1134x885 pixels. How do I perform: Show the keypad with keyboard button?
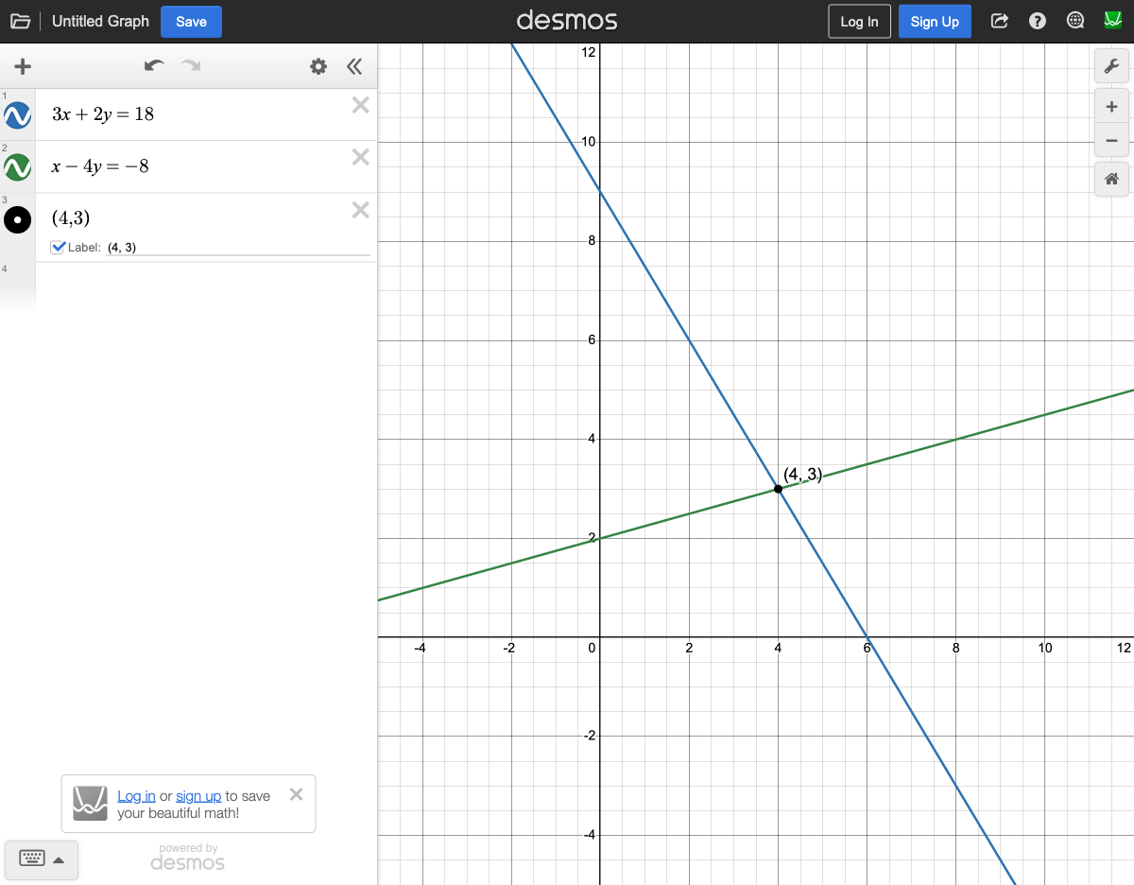(42, 859)
